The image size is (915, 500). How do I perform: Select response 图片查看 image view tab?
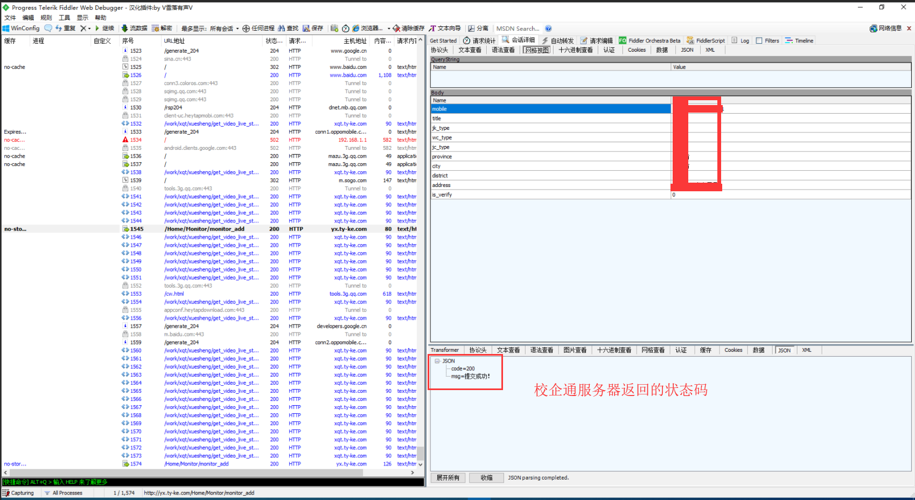point(575,350)
